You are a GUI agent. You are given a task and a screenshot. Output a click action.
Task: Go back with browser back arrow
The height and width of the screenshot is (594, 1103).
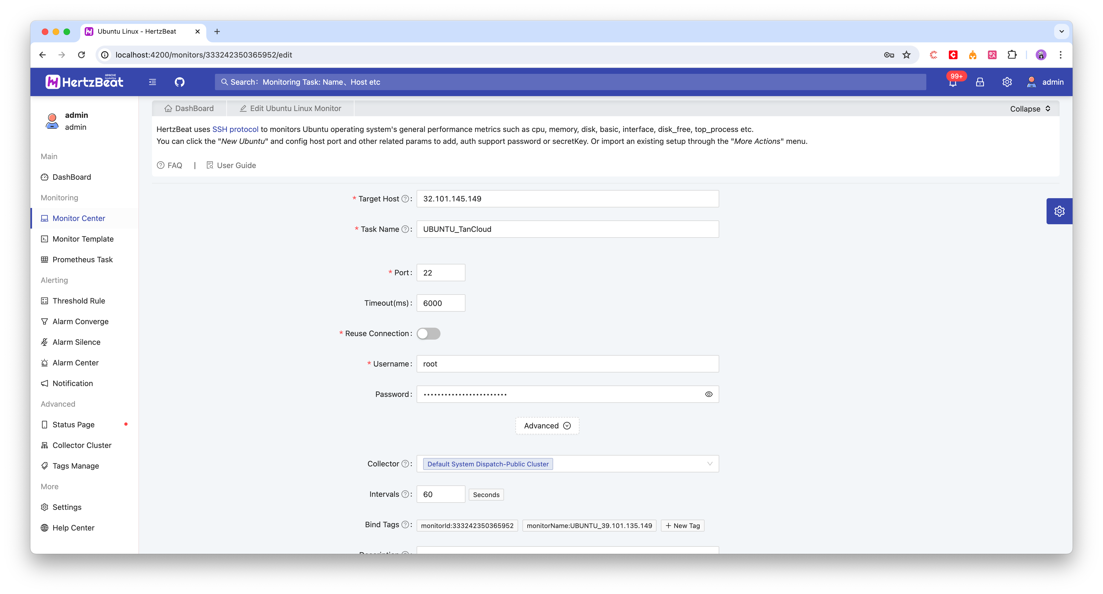pos(42,55)
